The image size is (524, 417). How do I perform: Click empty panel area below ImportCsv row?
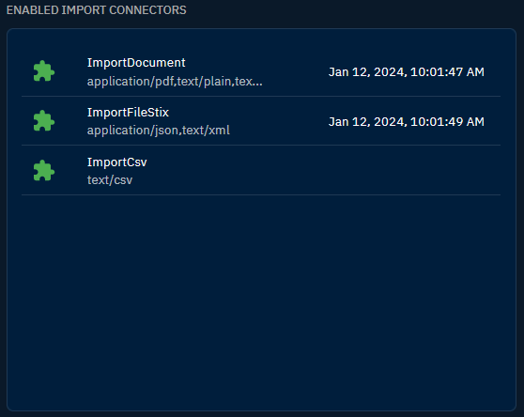(261, 301)
